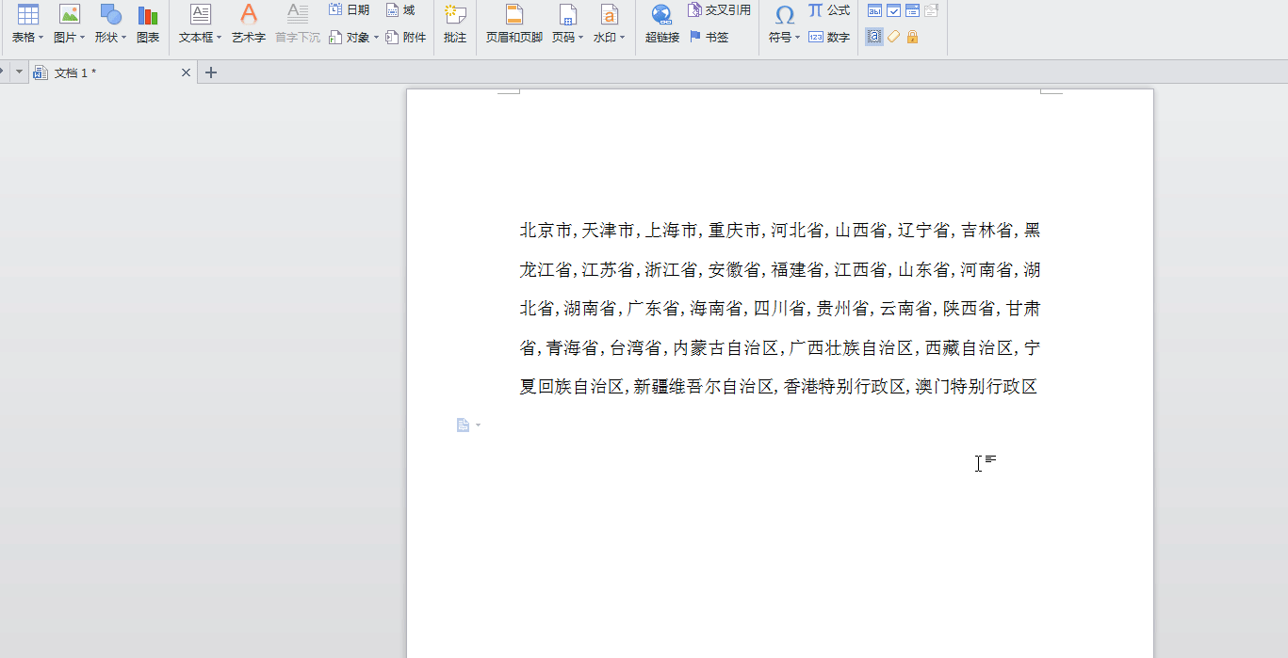Insert a checkbox form field

click(893, 10)
